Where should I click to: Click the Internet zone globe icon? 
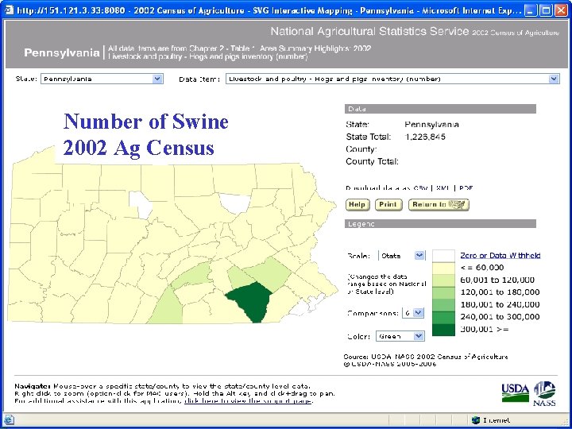(x=476, y=420)
